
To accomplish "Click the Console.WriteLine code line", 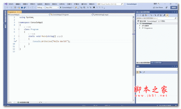I will [51, 41].
